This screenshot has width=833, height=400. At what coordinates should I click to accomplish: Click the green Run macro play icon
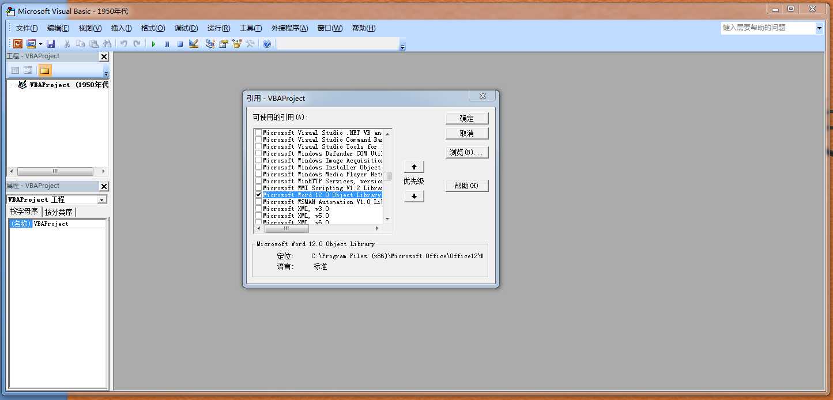(x=153, y=44)
